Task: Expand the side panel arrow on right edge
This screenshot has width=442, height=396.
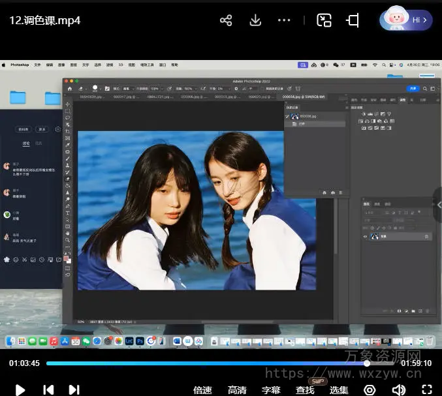Action: click(x=439, y=205)
